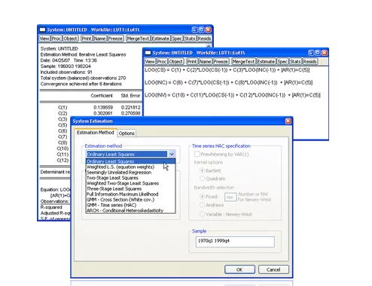
Task: Open View in the results window behind
Action: [x=44, y=38]
